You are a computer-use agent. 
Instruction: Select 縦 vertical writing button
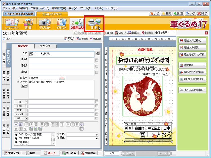click(46, 124)
